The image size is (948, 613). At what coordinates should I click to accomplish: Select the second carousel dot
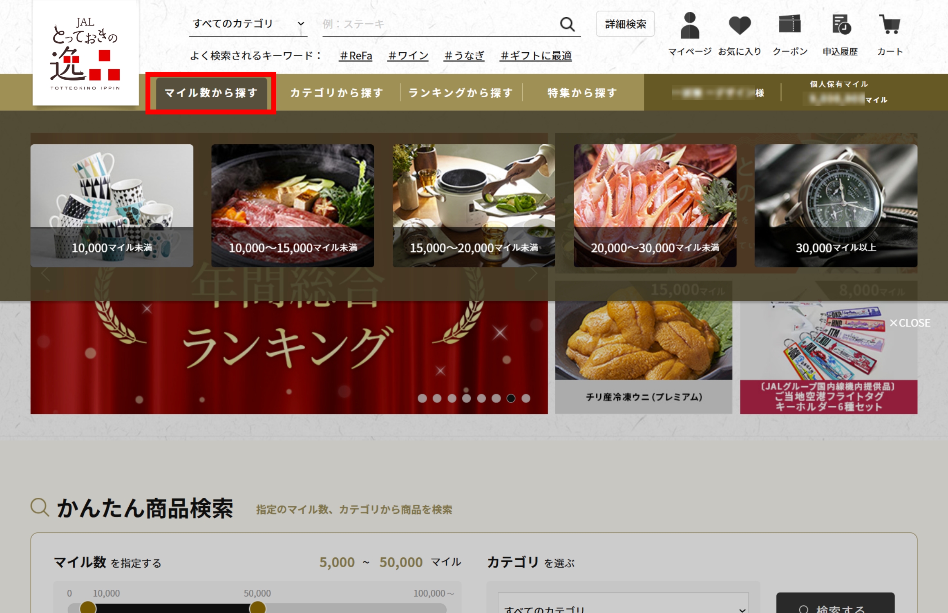click(437, 398)
